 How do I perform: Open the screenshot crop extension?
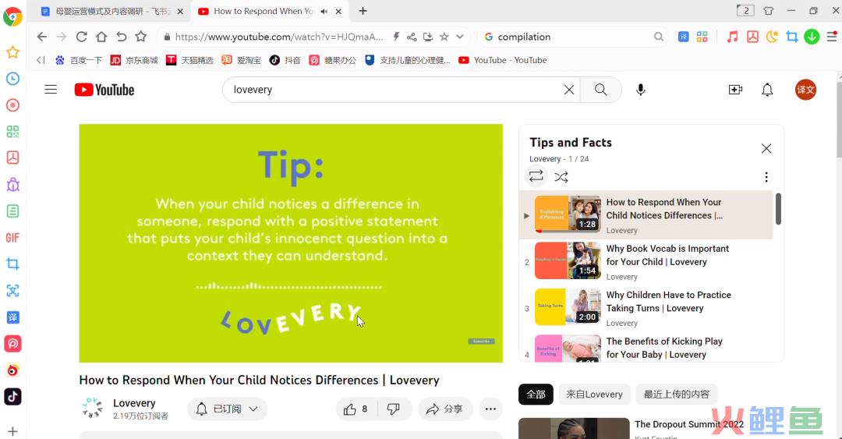[791, 37]
